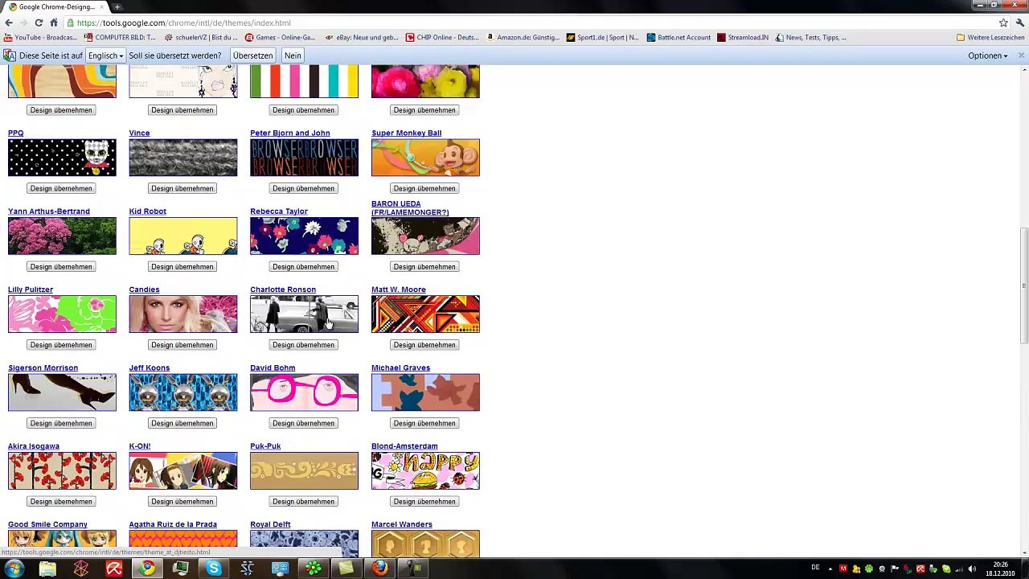This screenshot has width=1029, height=579.
Task: Select the Google Chrome-Designgalerie tab
Action: point(55,6)
